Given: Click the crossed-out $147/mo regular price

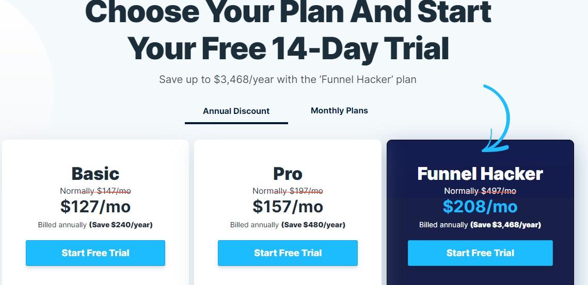Looking at the screenshot, I should (114, 191).
